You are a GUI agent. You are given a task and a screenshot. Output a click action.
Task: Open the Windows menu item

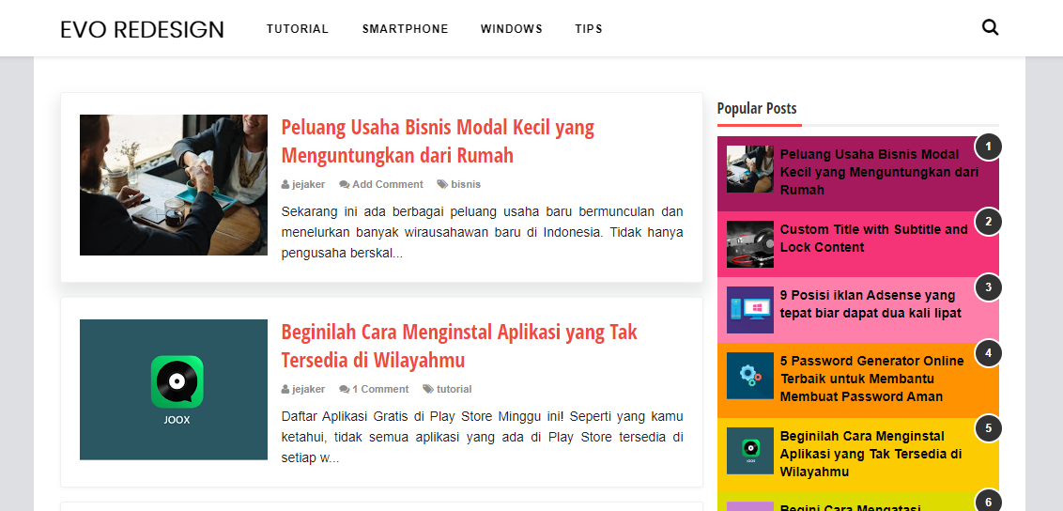(511, 29)
